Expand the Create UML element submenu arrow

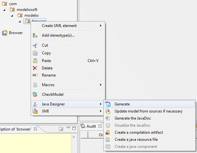pos(101,26)
